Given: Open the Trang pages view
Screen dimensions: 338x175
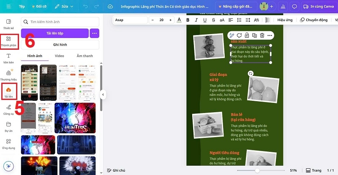Looking at the screenshot, I should click(x=313, y=170).
